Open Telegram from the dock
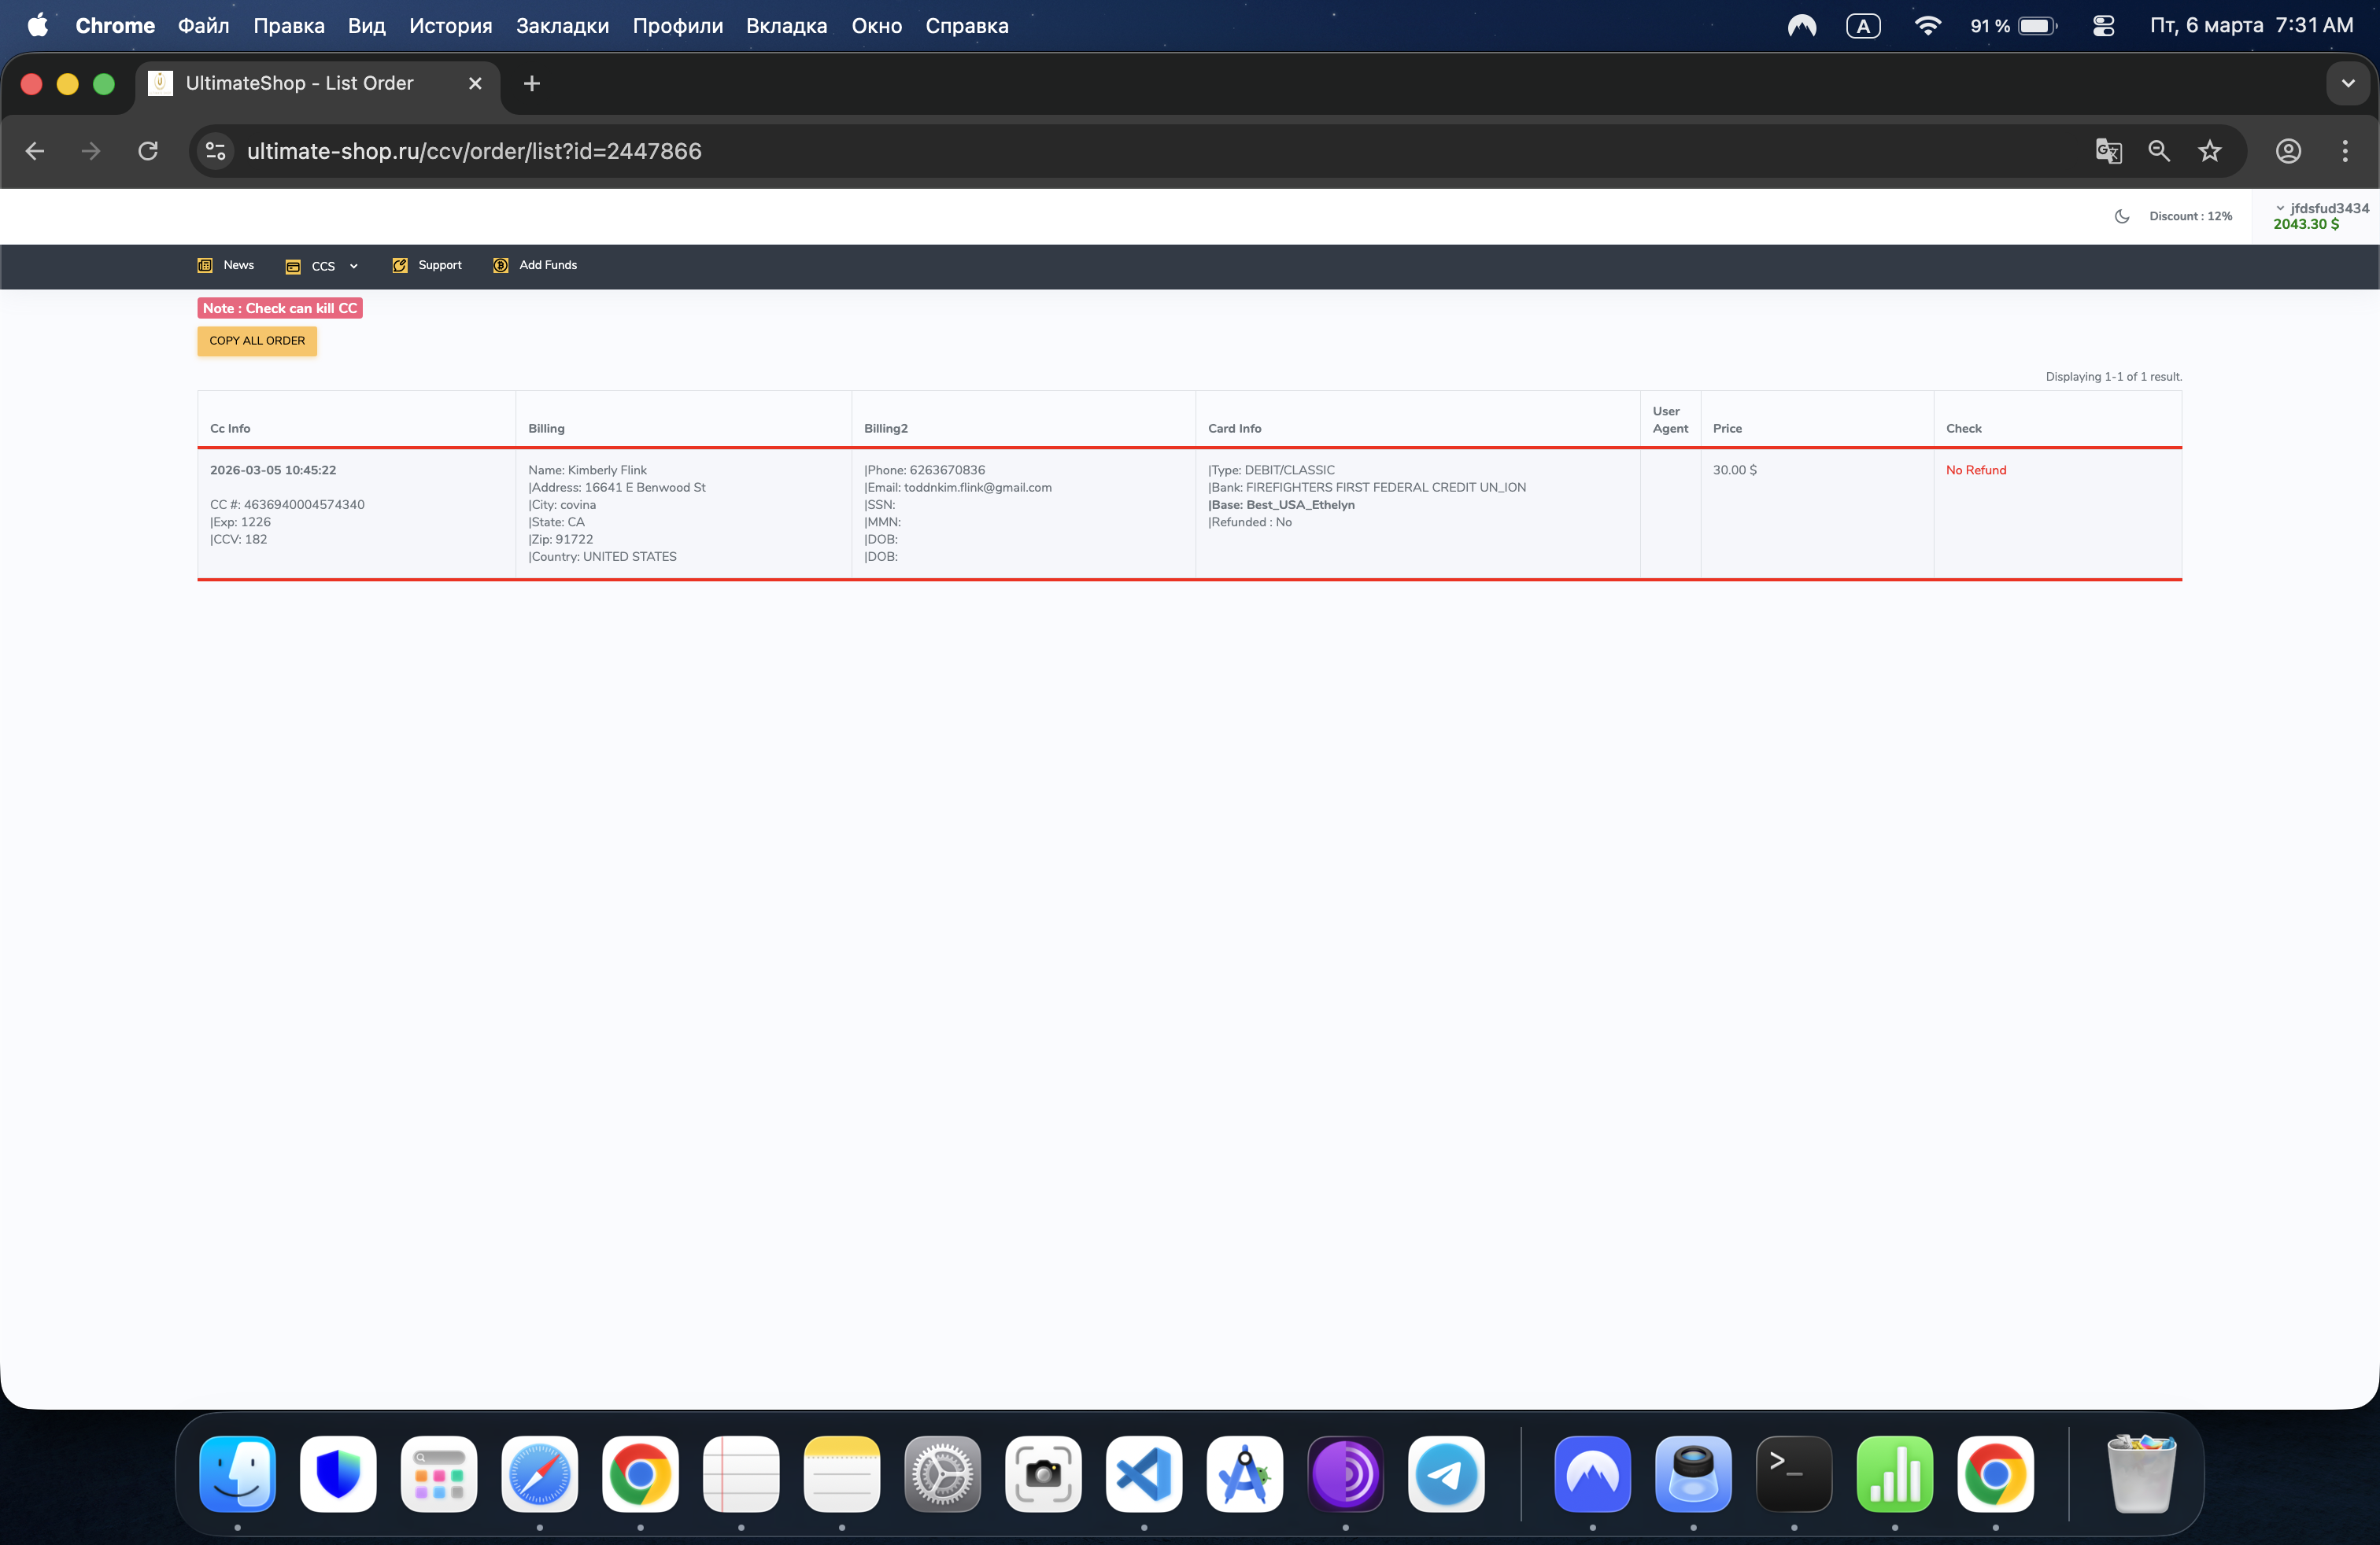 click(x=1446, y=1474)
